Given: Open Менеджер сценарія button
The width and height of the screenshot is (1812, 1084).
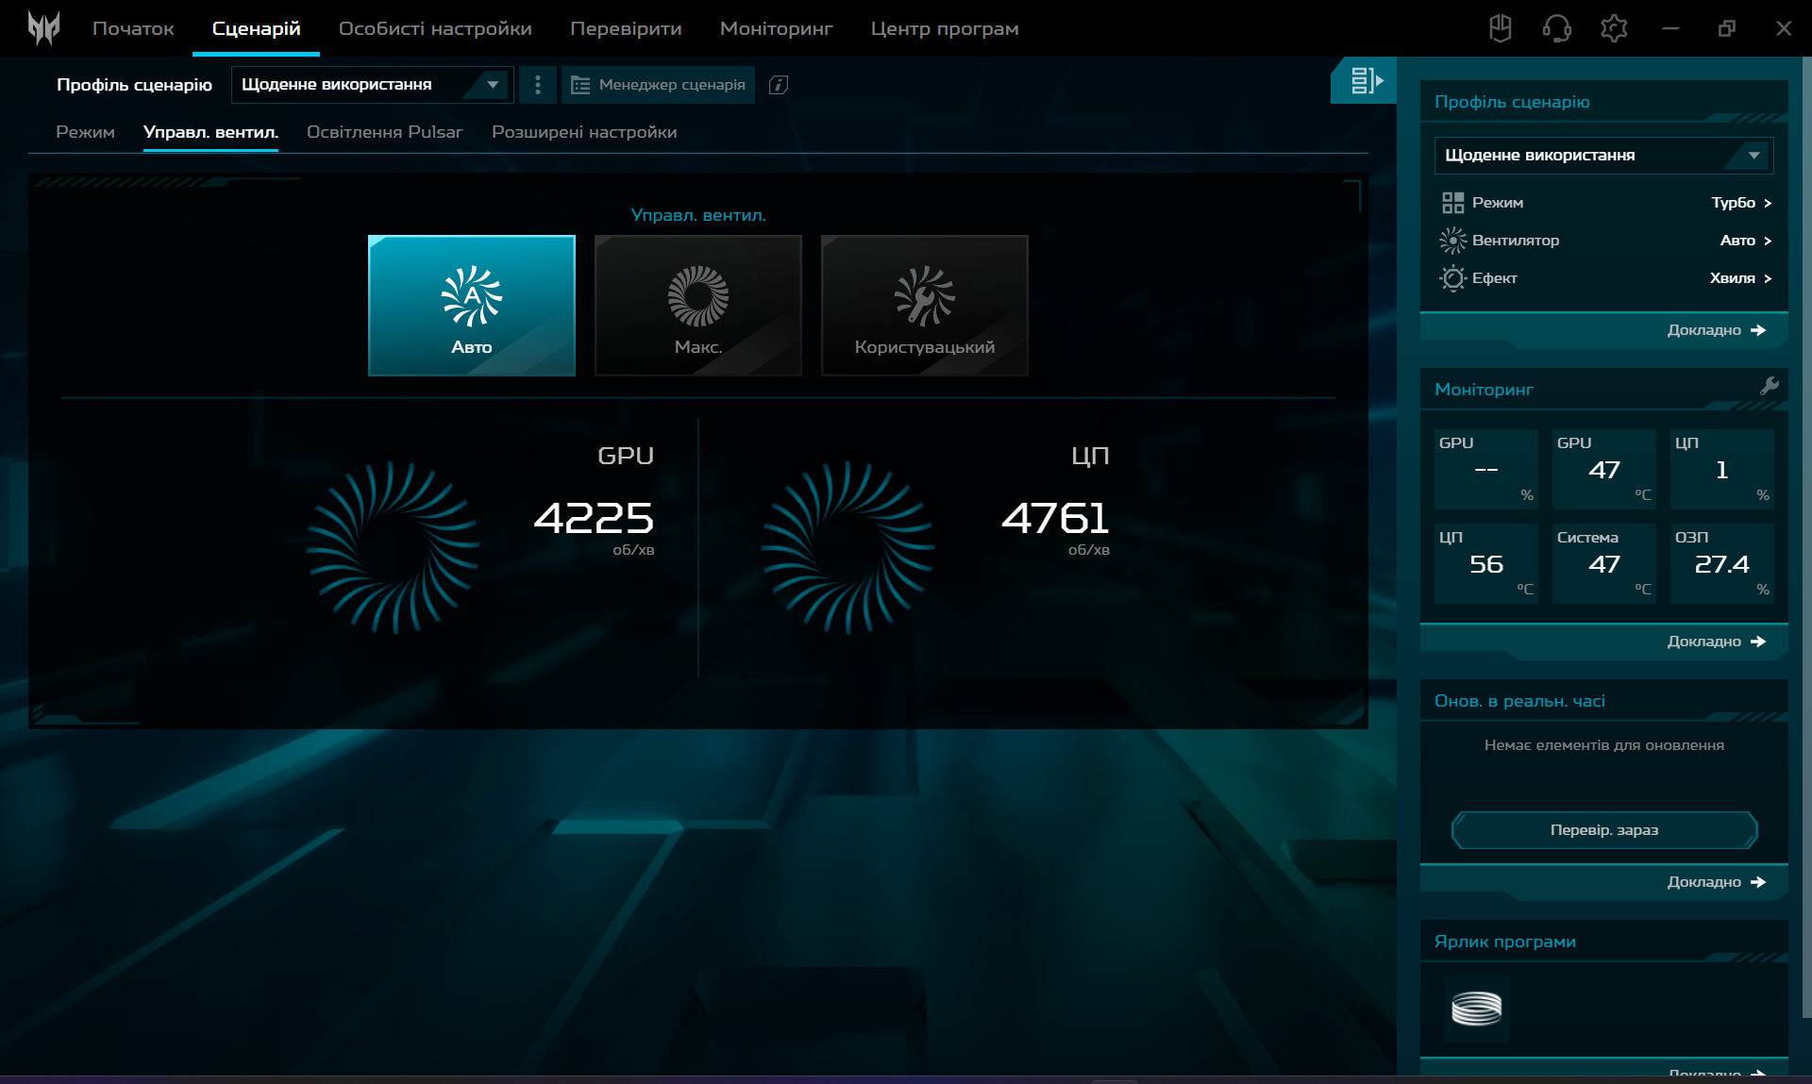Looking at the screenshot, I should click(659, 85).
